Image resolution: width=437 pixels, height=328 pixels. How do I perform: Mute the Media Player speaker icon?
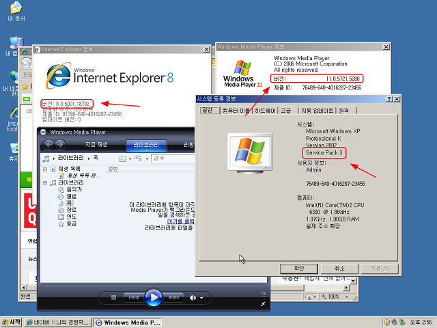tap(193, 298)
